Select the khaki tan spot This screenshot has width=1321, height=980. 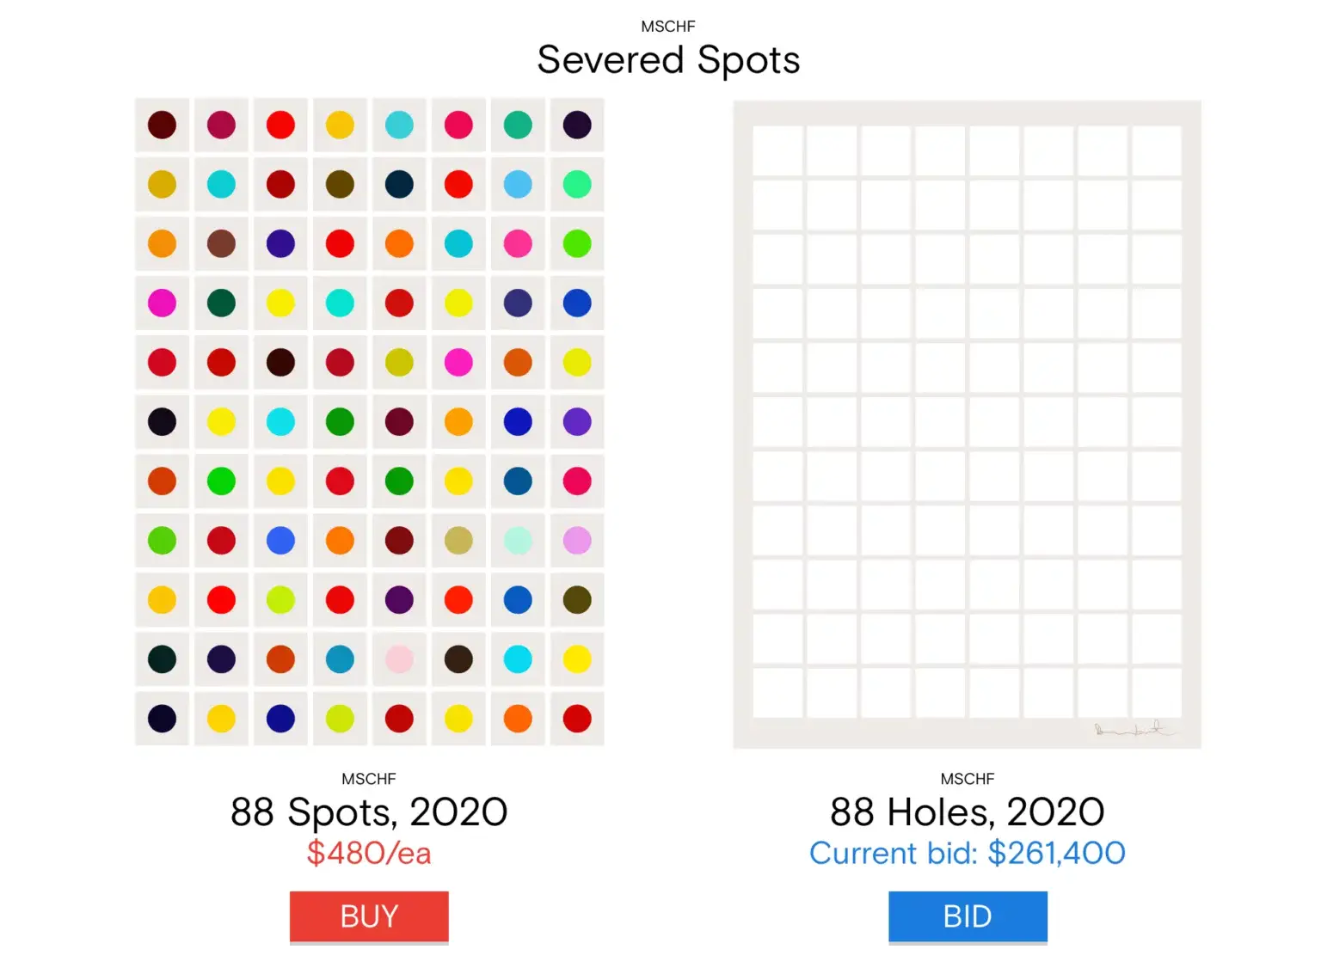(x=458, y=541)
